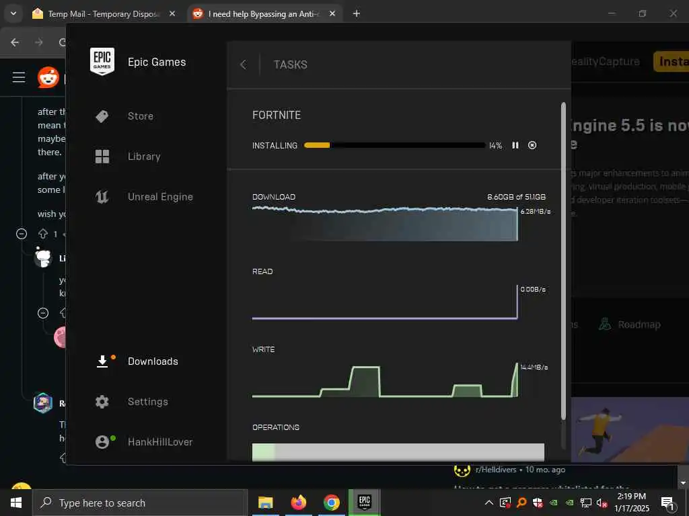Open Settings in the Epic sidebar
Screen dimensions: 689x516
(148, 402)
